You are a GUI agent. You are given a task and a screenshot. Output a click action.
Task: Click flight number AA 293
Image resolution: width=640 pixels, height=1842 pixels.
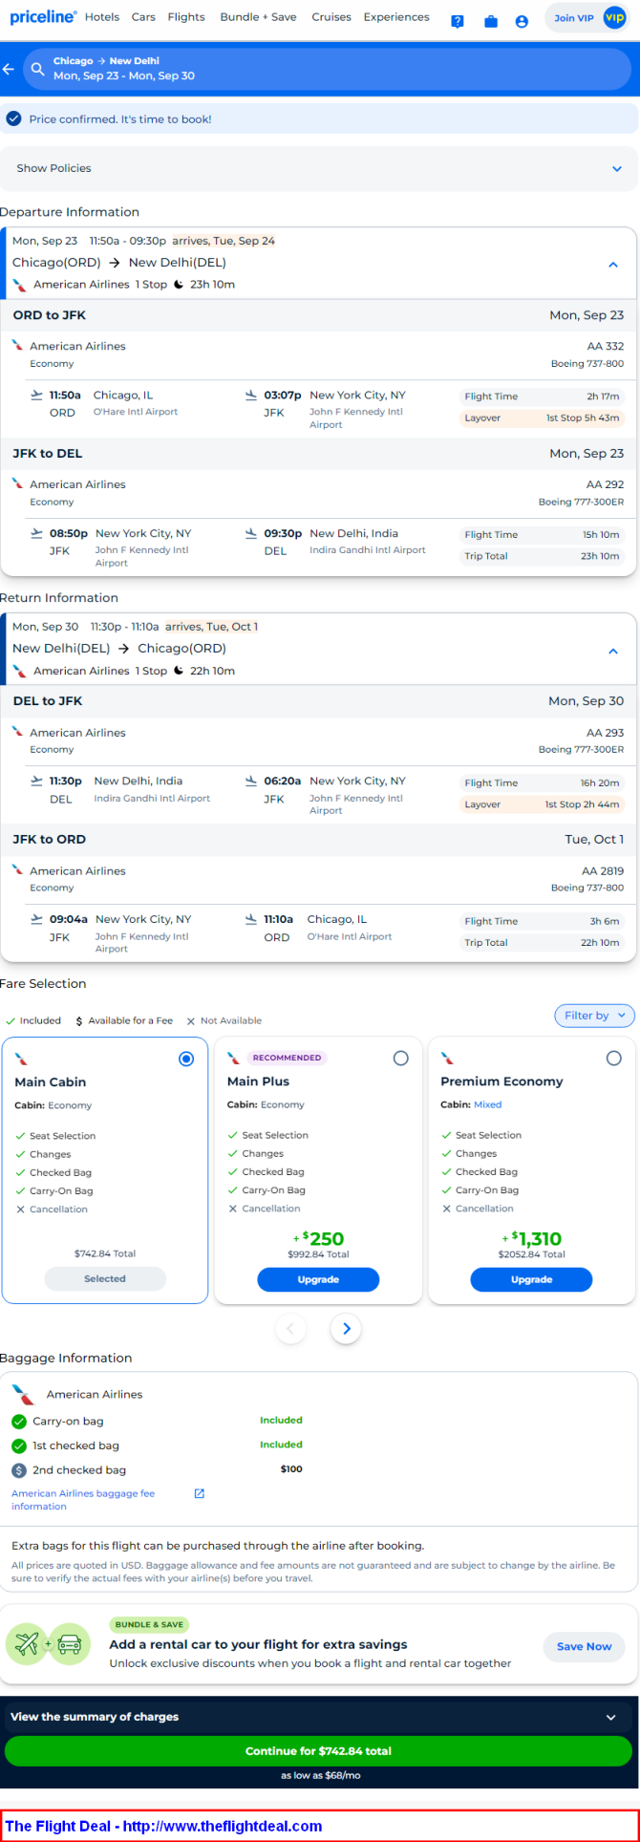point(606,733)
